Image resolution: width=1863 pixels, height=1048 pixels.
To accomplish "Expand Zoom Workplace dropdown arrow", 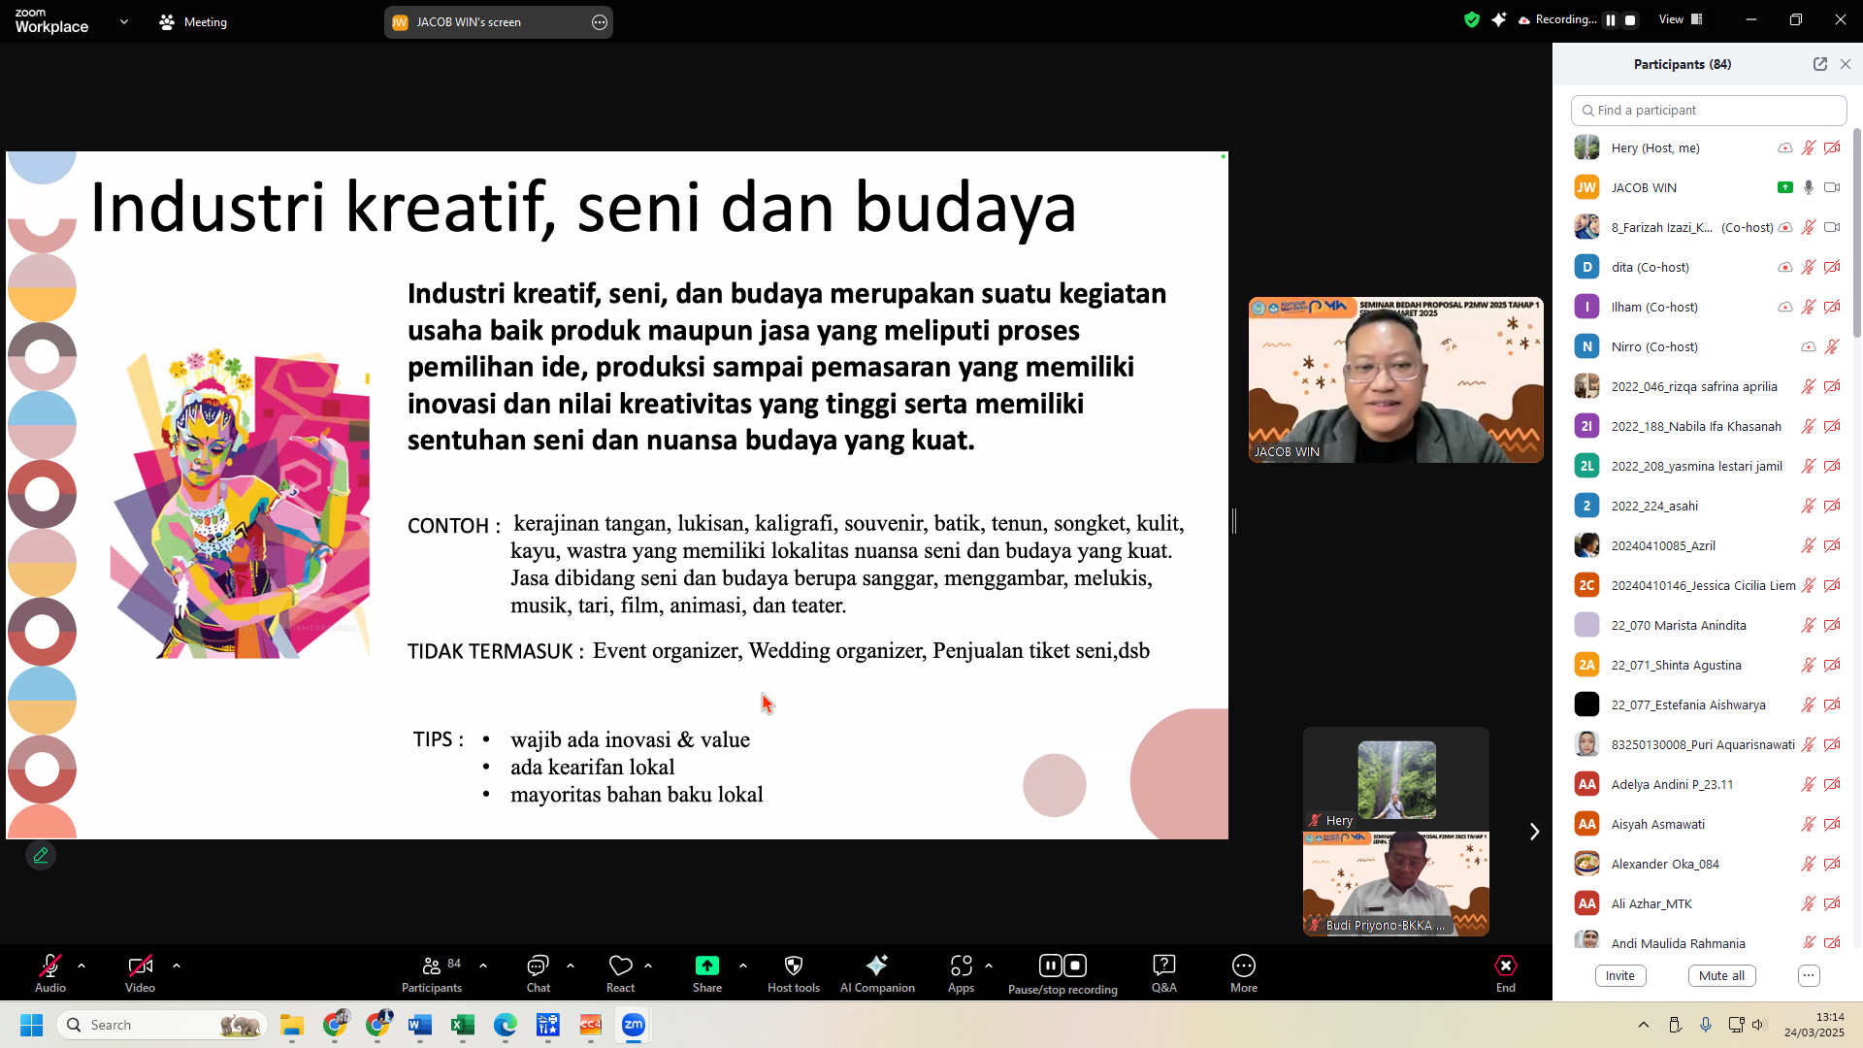I will [123, 21].
